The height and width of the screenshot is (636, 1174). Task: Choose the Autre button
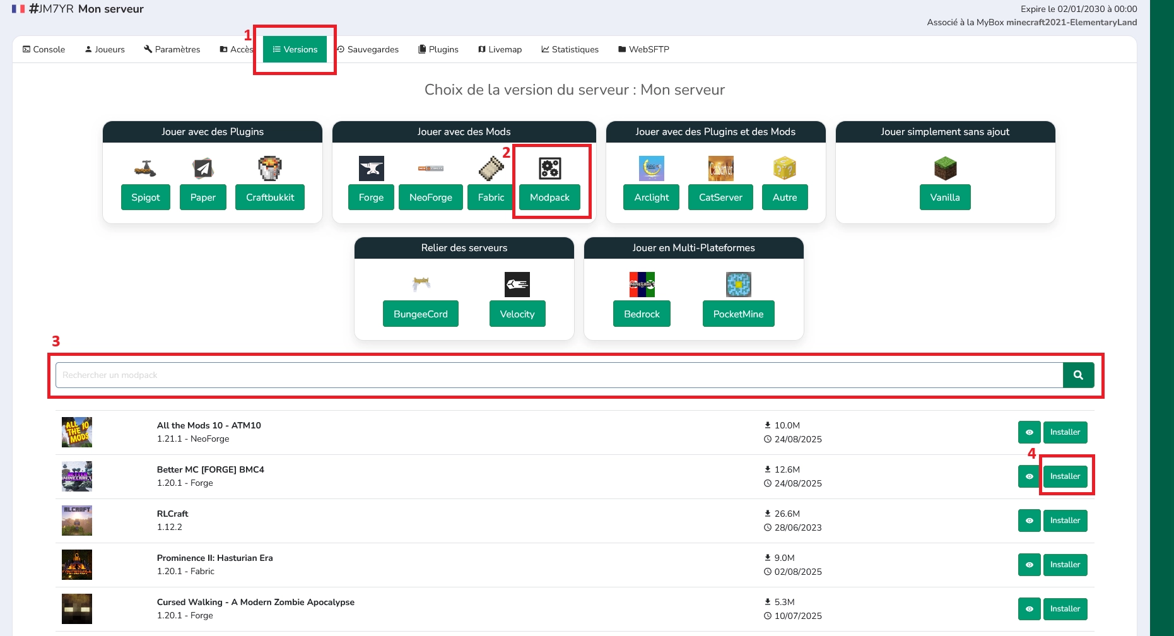(785, 197)
